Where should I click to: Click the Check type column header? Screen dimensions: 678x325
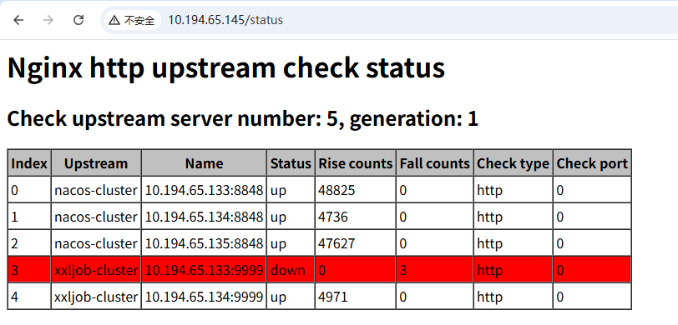[x=514, y=163]
